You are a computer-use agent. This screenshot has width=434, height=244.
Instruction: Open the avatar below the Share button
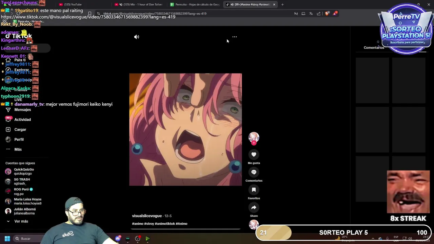point(254,224)
